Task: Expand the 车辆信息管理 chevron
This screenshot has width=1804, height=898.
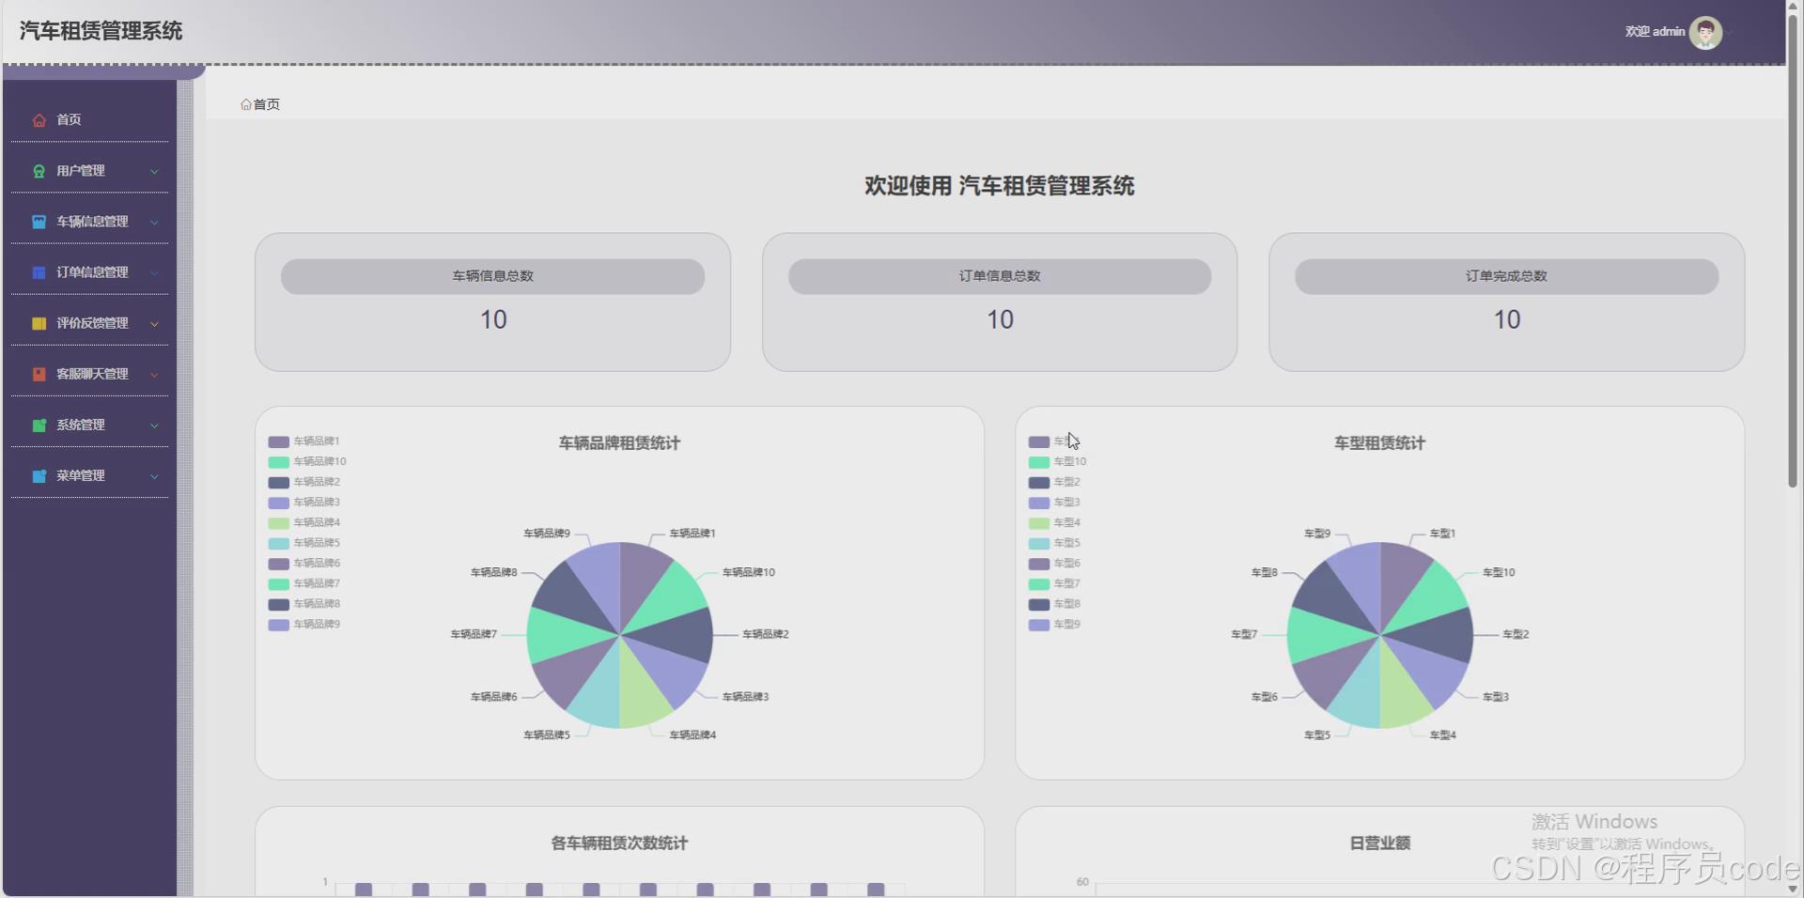Action: [x=154, y=222]
